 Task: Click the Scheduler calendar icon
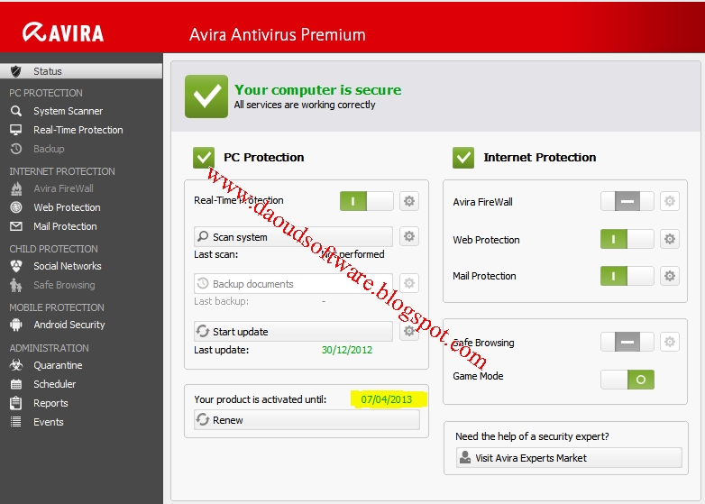tap(16, 384)
